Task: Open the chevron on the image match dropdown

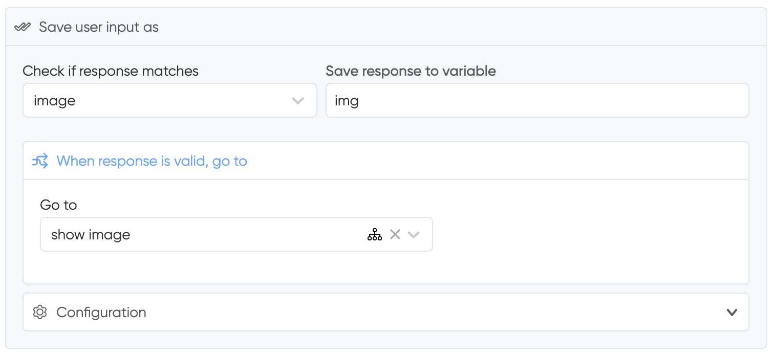Action: pyautogui.click(x=298, y=101)
